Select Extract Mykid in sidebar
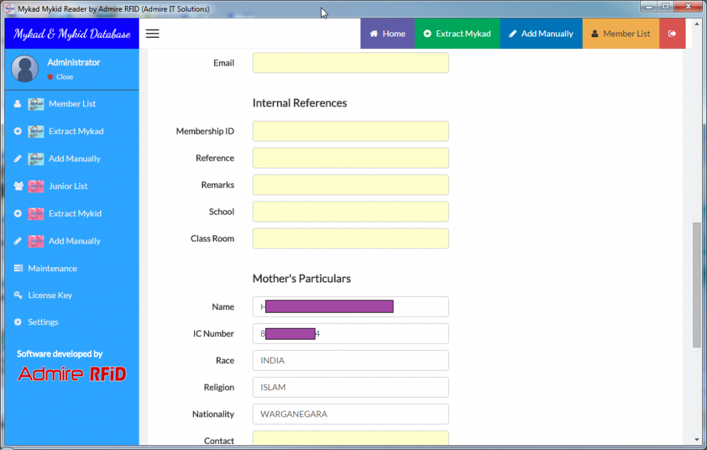The height and width of the screenshot is (450, 707). (75, 214)
